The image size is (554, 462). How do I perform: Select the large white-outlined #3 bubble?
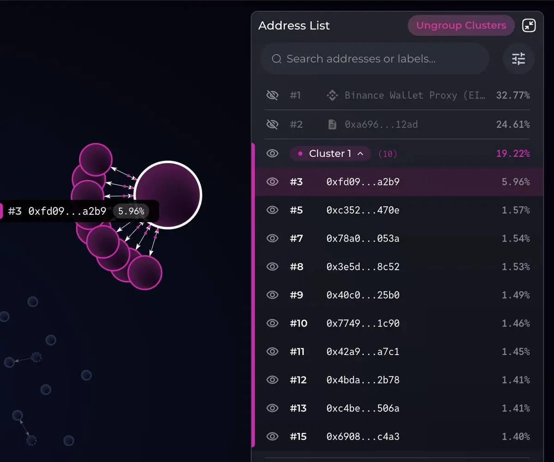[x=168, y=195]
